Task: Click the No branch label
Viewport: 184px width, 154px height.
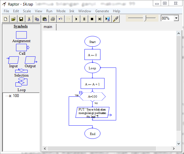Action: [x=96, y=103]
